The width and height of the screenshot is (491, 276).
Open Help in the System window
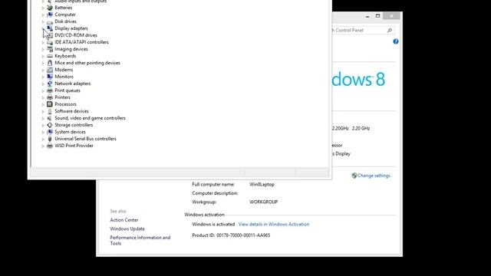(x=396, y=41)
